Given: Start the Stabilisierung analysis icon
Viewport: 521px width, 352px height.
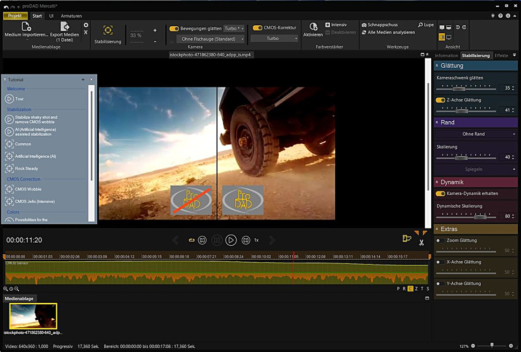Looking at the screenshot, I should 108,31.
